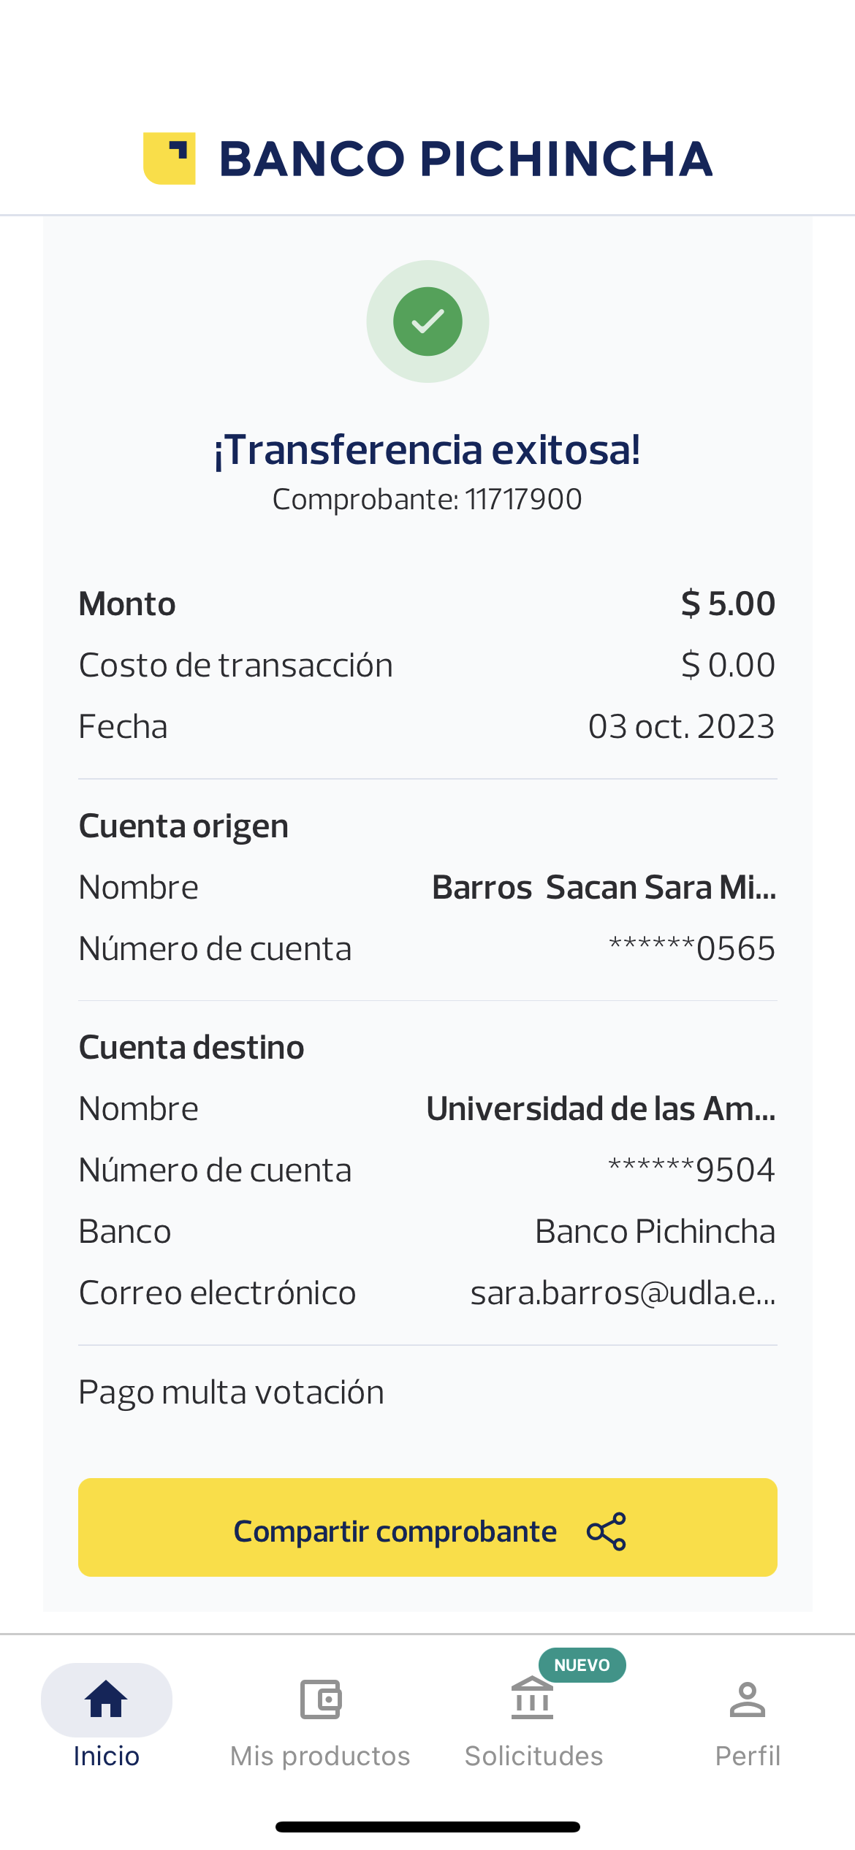Tap the Solicitudes bank building icon

pyautogui.click(x=532, y=1699)
